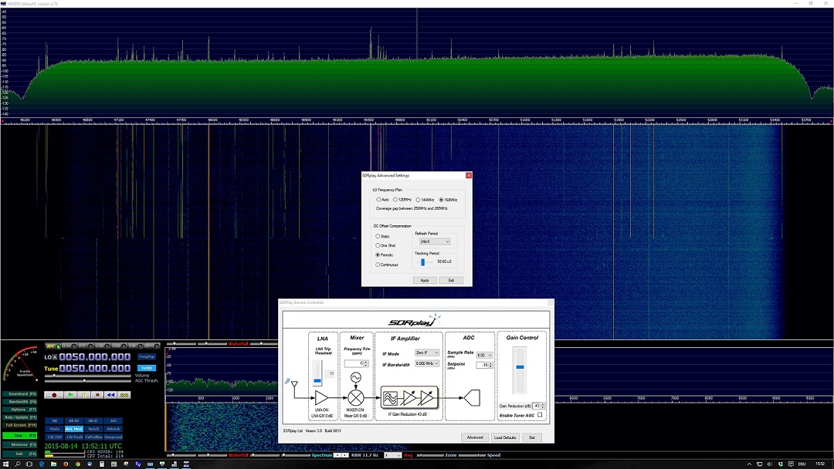Toggle the Mute button

tap(55, 429)
